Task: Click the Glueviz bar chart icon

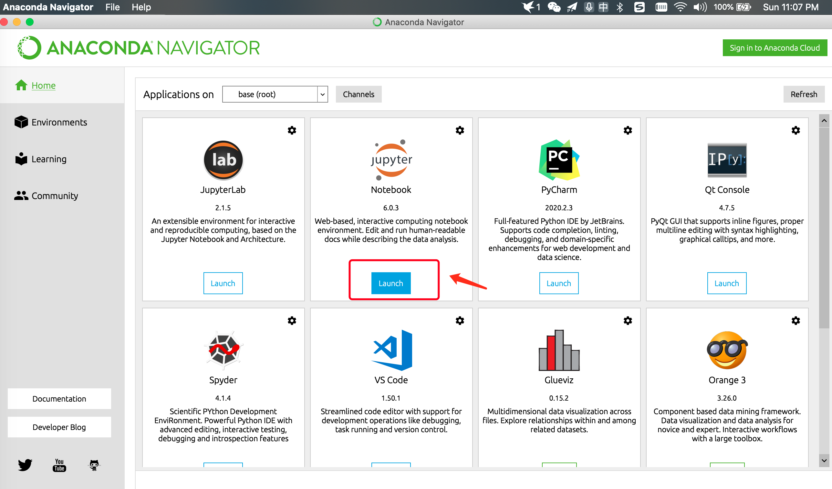Action: coord(559,351)
